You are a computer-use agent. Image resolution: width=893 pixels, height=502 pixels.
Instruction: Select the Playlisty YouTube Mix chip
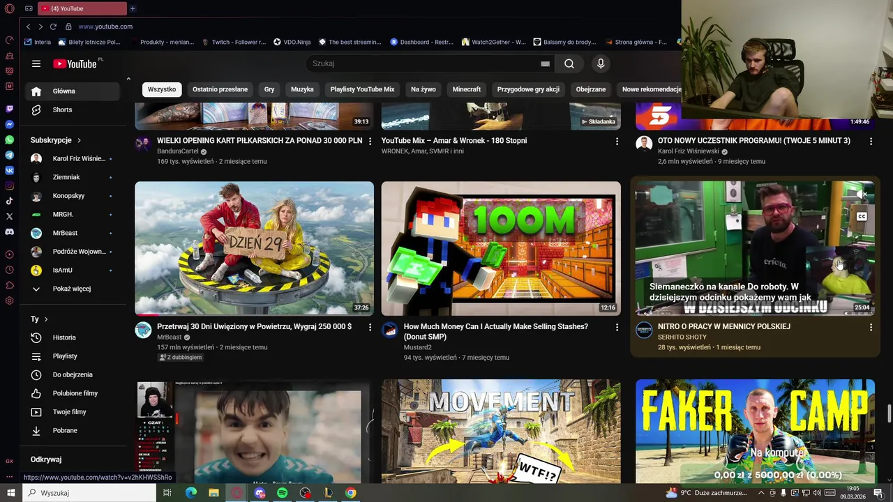(x=362, y=89)
